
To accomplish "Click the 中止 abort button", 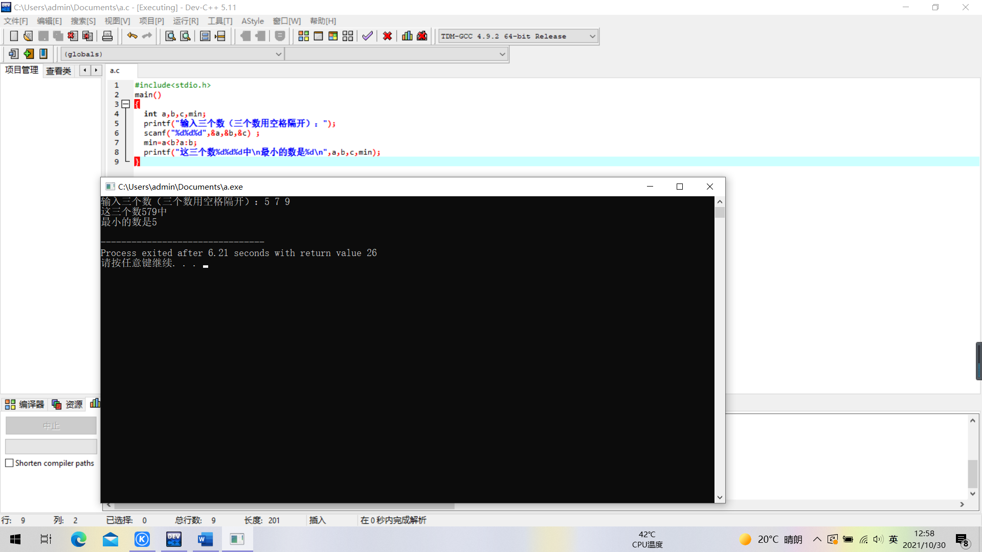I will (51, 426).
